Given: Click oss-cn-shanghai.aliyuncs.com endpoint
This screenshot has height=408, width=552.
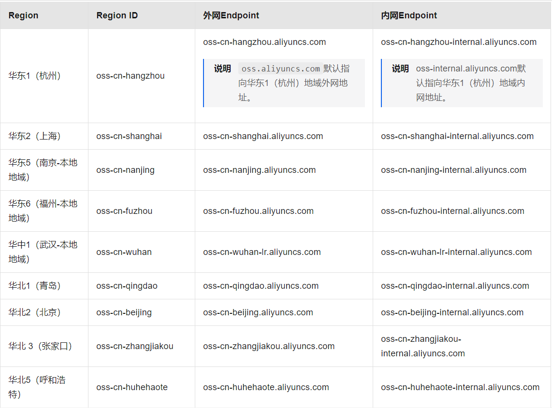Looking at the screenshot, I should (263, 136).
